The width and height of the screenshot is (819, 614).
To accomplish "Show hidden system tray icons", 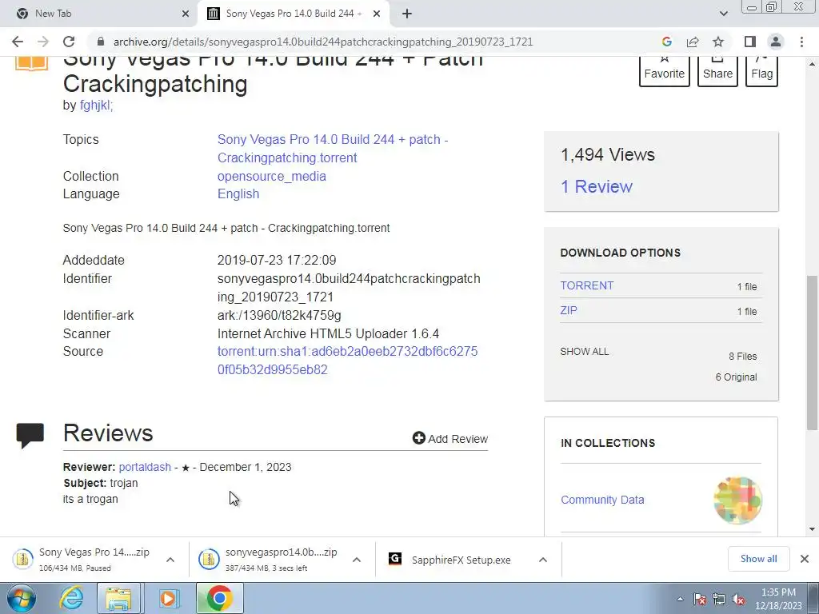I will (x=680, y=599).
